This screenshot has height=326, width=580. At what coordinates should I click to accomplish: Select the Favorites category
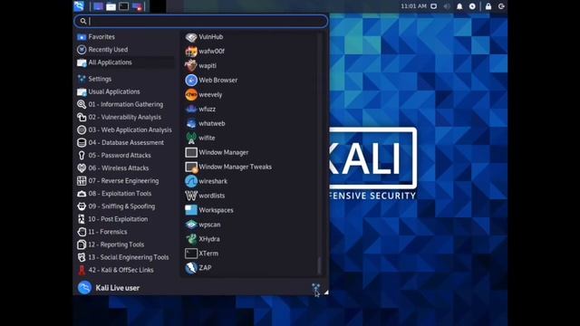pos(125,36)
